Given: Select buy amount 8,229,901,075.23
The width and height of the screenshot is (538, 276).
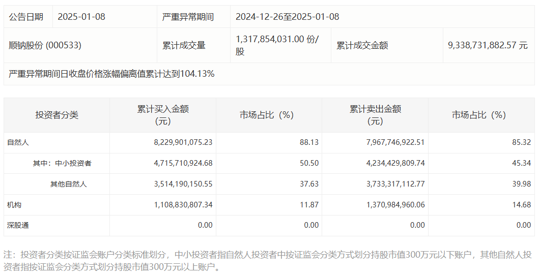Looking at the screenshot, I should 183,142.
